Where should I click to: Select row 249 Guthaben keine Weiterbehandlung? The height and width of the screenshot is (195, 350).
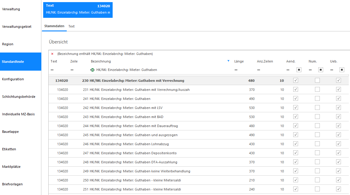[x=199, y=171]
